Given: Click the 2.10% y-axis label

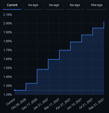Looking at the screenshot, I should (x=8, y=15).
